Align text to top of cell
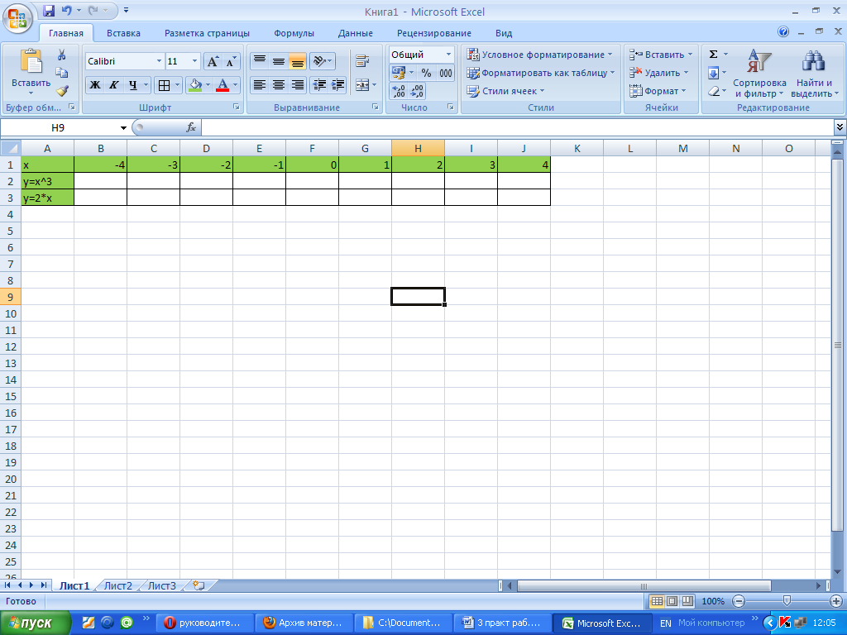This screenshot has height=635, width=847. pos(259,61)
